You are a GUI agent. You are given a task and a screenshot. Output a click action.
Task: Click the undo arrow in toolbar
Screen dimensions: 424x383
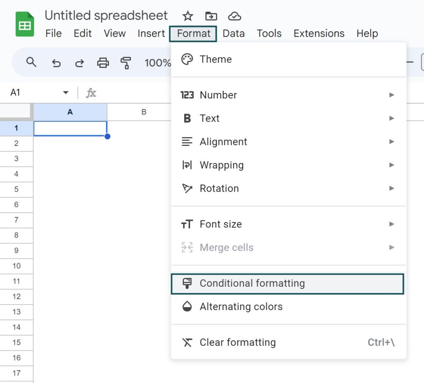pos(56,63)
